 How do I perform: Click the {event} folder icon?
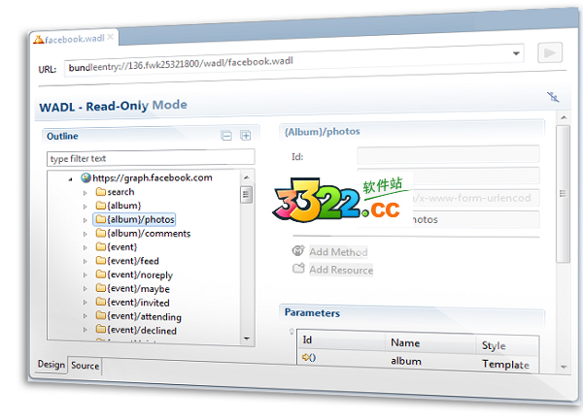[101, 246]
